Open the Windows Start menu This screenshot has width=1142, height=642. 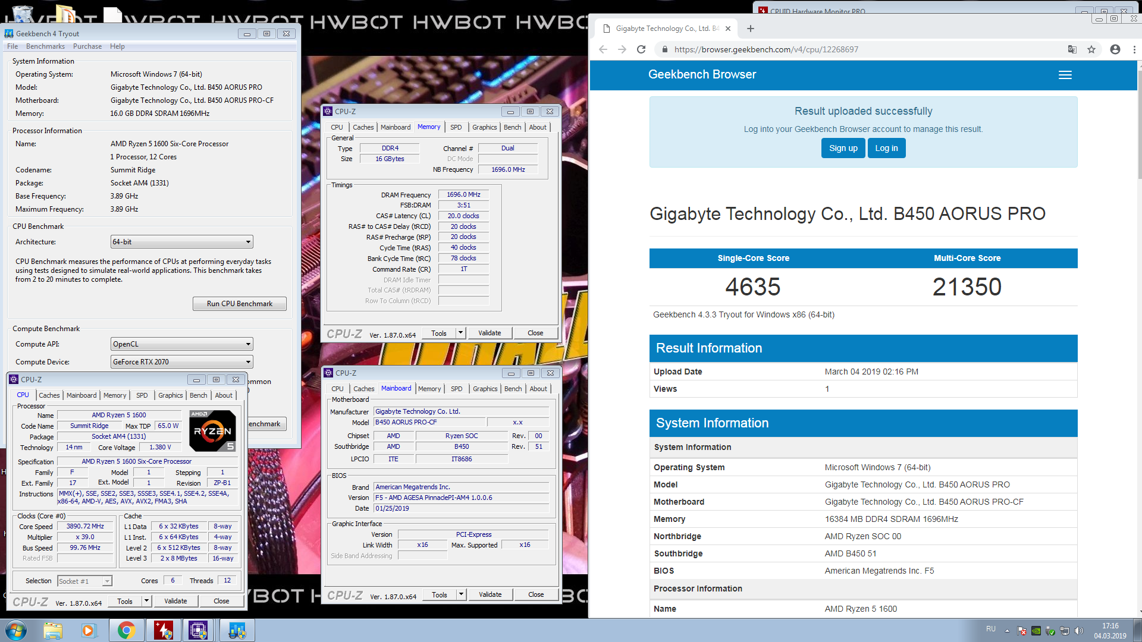16,630
